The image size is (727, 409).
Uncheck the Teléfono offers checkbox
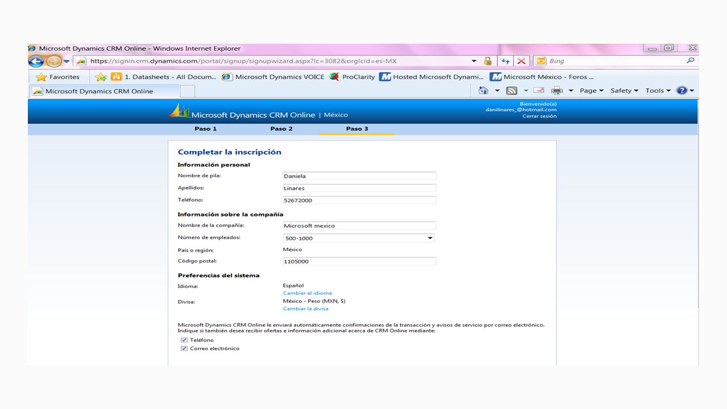pyautogui.click(x=184, y=340)
